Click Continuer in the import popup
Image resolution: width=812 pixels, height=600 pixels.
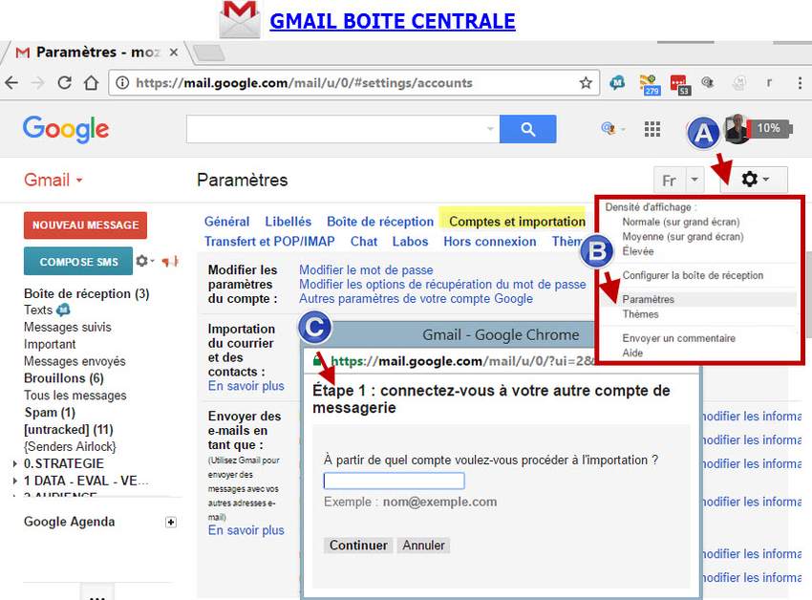point(358,546)
